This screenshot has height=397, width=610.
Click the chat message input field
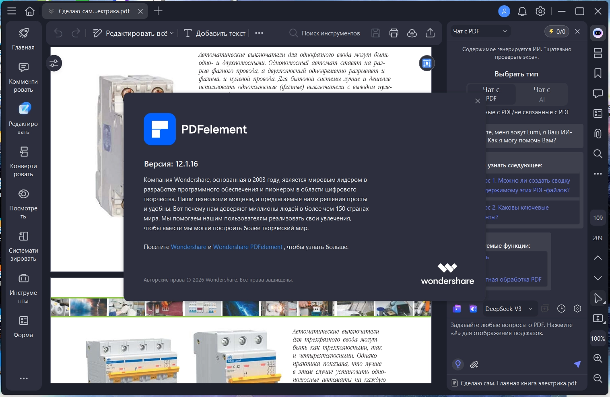516,338
